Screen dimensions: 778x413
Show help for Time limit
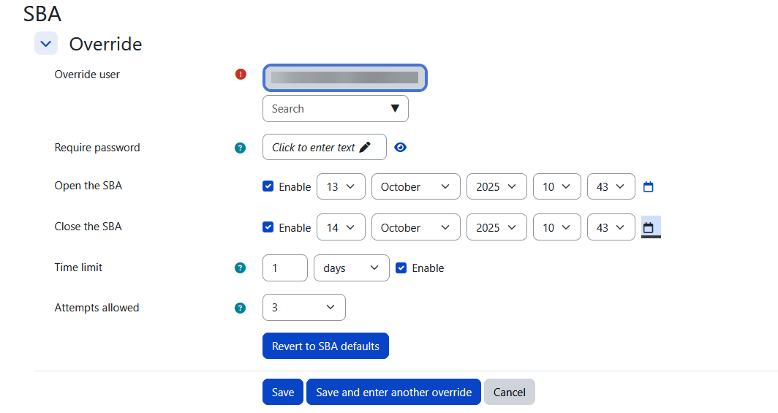240,268
